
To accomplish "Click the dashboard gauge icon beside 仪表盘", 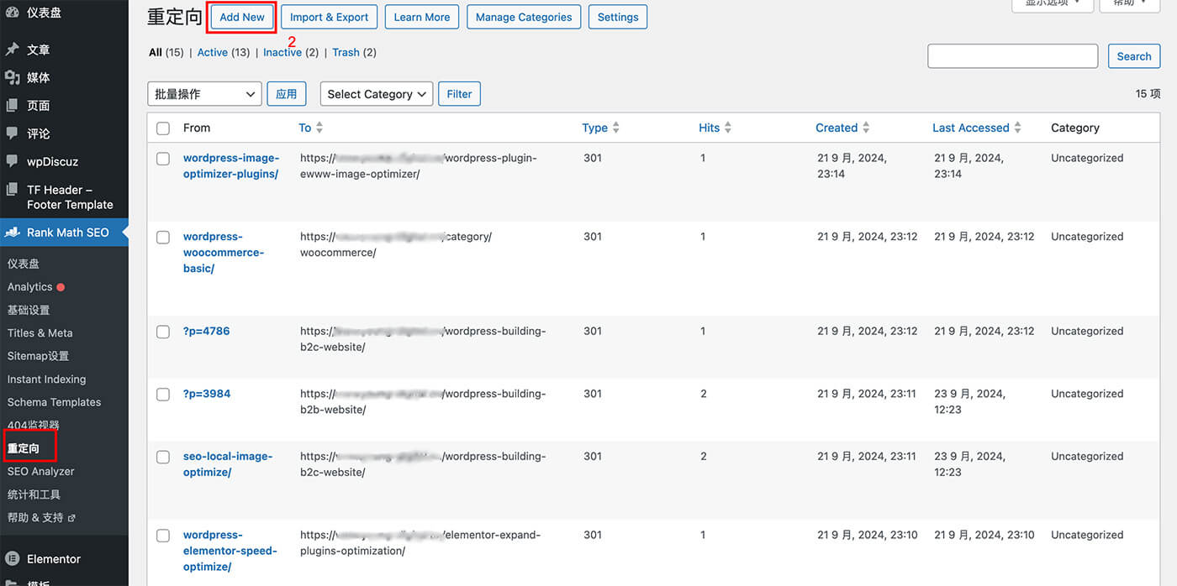I will click(12, 12).
